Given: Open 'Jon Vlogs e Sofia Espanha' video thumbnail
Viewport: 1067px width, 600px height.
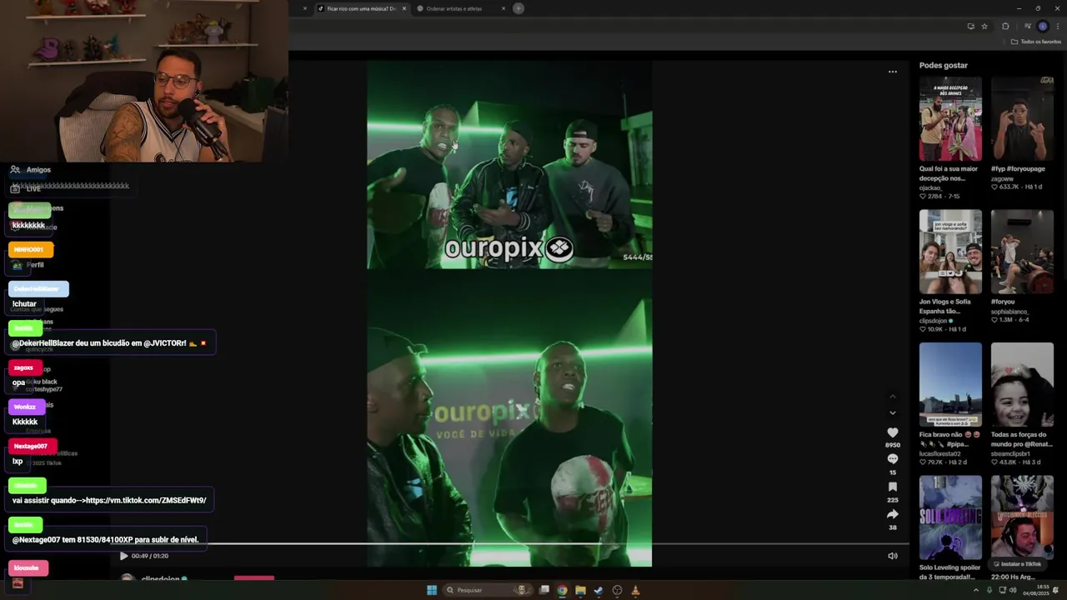Looking at the screenshot, I should (x=950, y=252).
